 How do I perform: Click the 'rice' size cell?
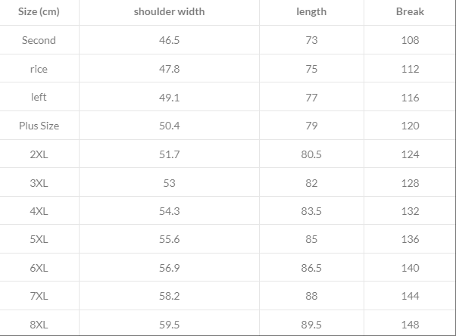tap(39, 69)
